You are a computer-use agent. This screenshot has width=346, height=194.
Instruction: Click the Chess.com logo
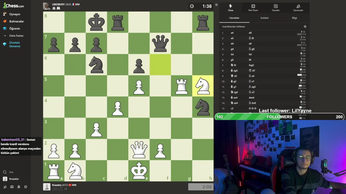coord(14,6)
